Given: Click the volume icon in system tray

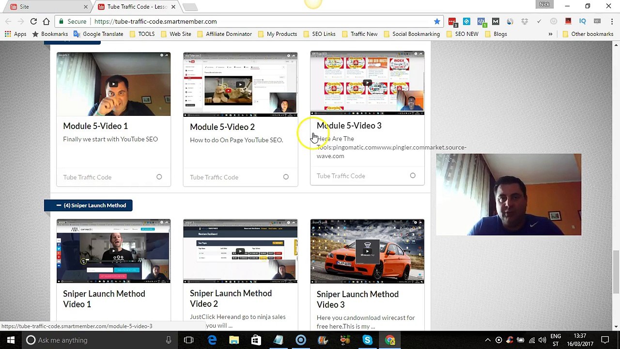Looking at the screenshot, I should click(x=542, y=340).
